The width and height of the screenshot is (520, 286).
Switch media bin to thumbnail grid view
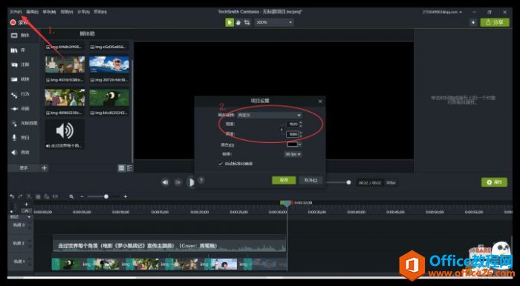tap(122, 168)
